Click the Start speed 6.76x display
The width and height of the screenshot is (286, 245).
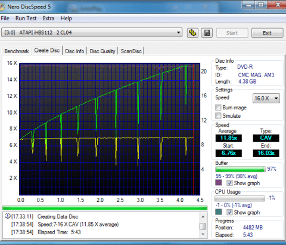[x=229, y=153]
